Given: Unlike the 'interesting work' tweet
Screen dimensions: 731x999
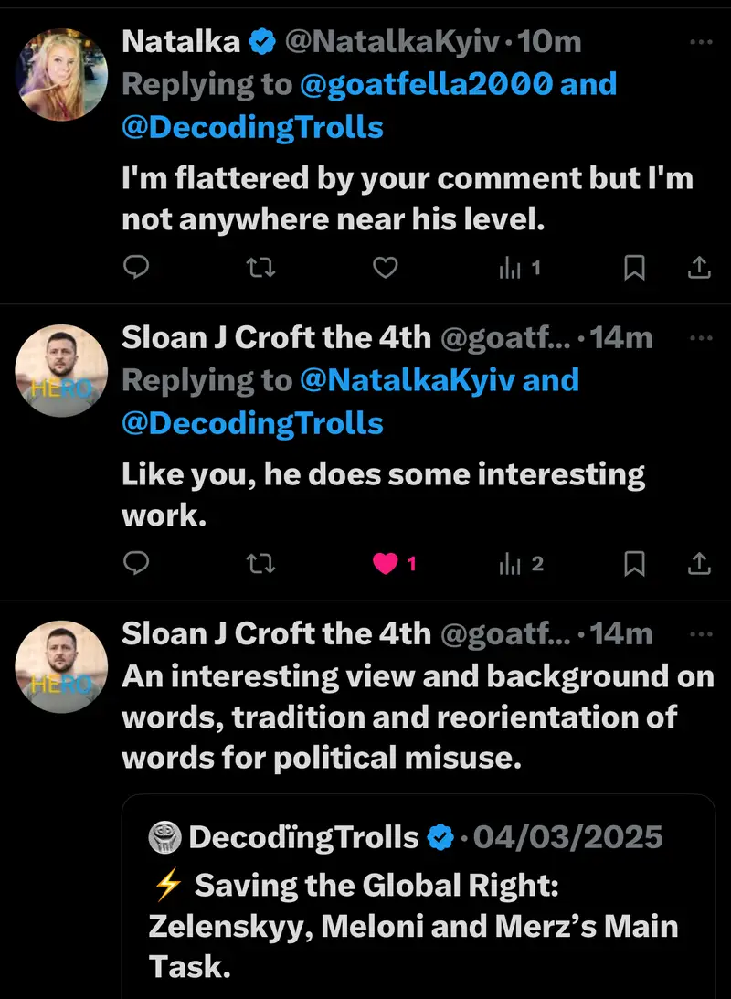Looking at the screenshot, I should click(387, 563).
